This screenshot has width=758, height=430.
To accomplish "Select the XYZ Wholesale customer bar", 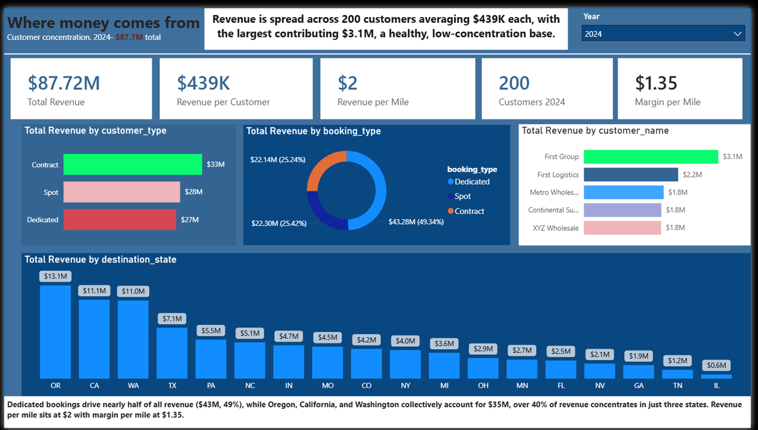I will (x=622, y=227).
